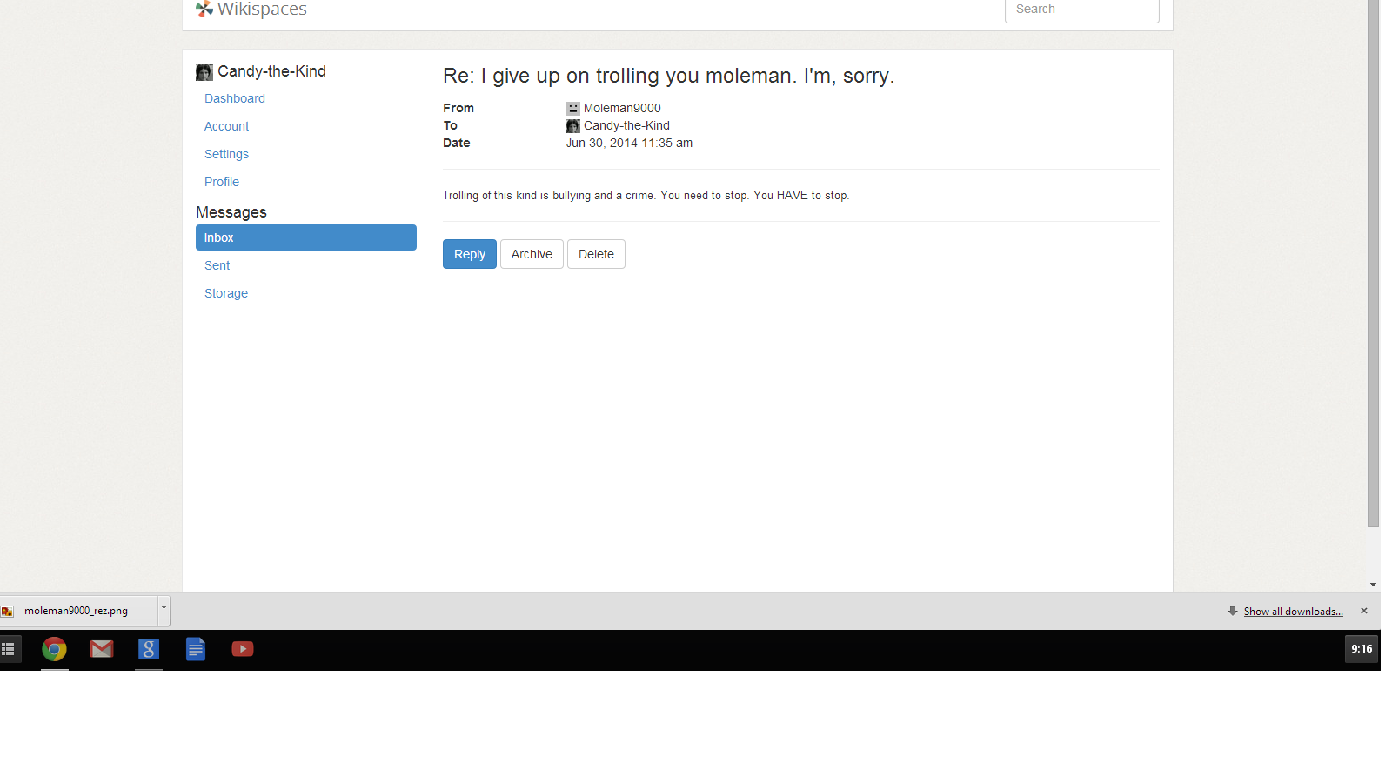This screenshot has width=1392, height=783.
Task: Open the apps launcher grid
Action: point(8,649)
